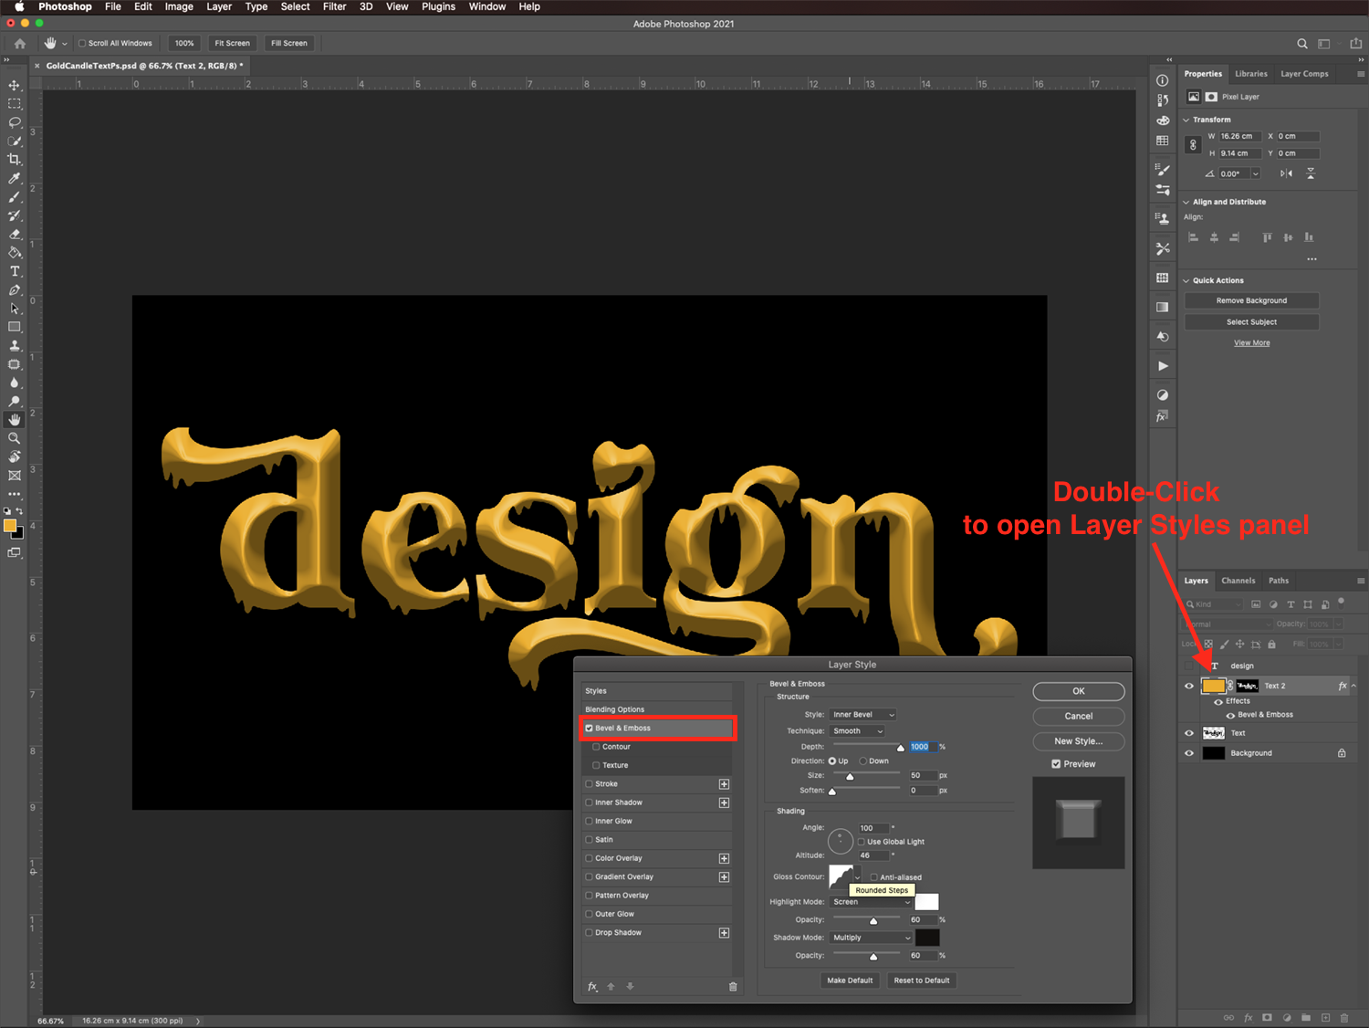Collapse Text 2 layer effects arrow
This screenshot has height=1028, width=1369.
tap(1353, 686)
